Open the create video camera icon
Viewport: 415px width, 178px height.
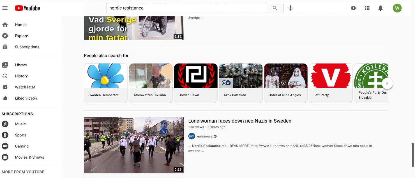coord(354,8)
